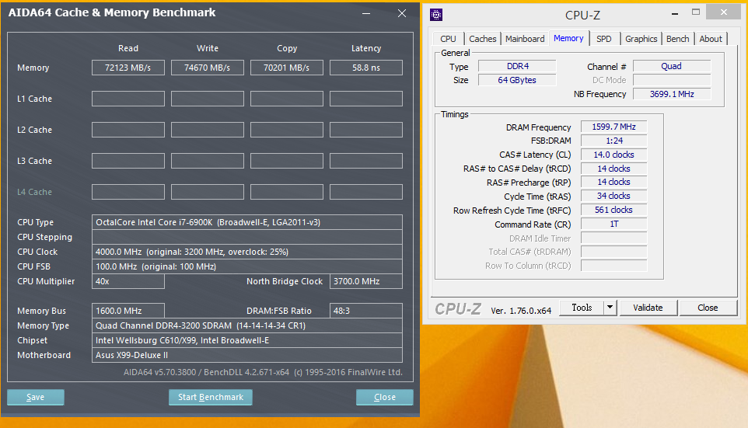Click DRAM Frequency value 1599.7 MHz
This screenshot has width=748, height=428.
tap(614, 127)
